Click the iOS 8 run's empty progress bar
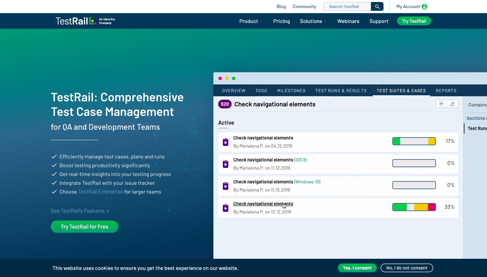The image size is (487, 277). (x=414, y=163)
